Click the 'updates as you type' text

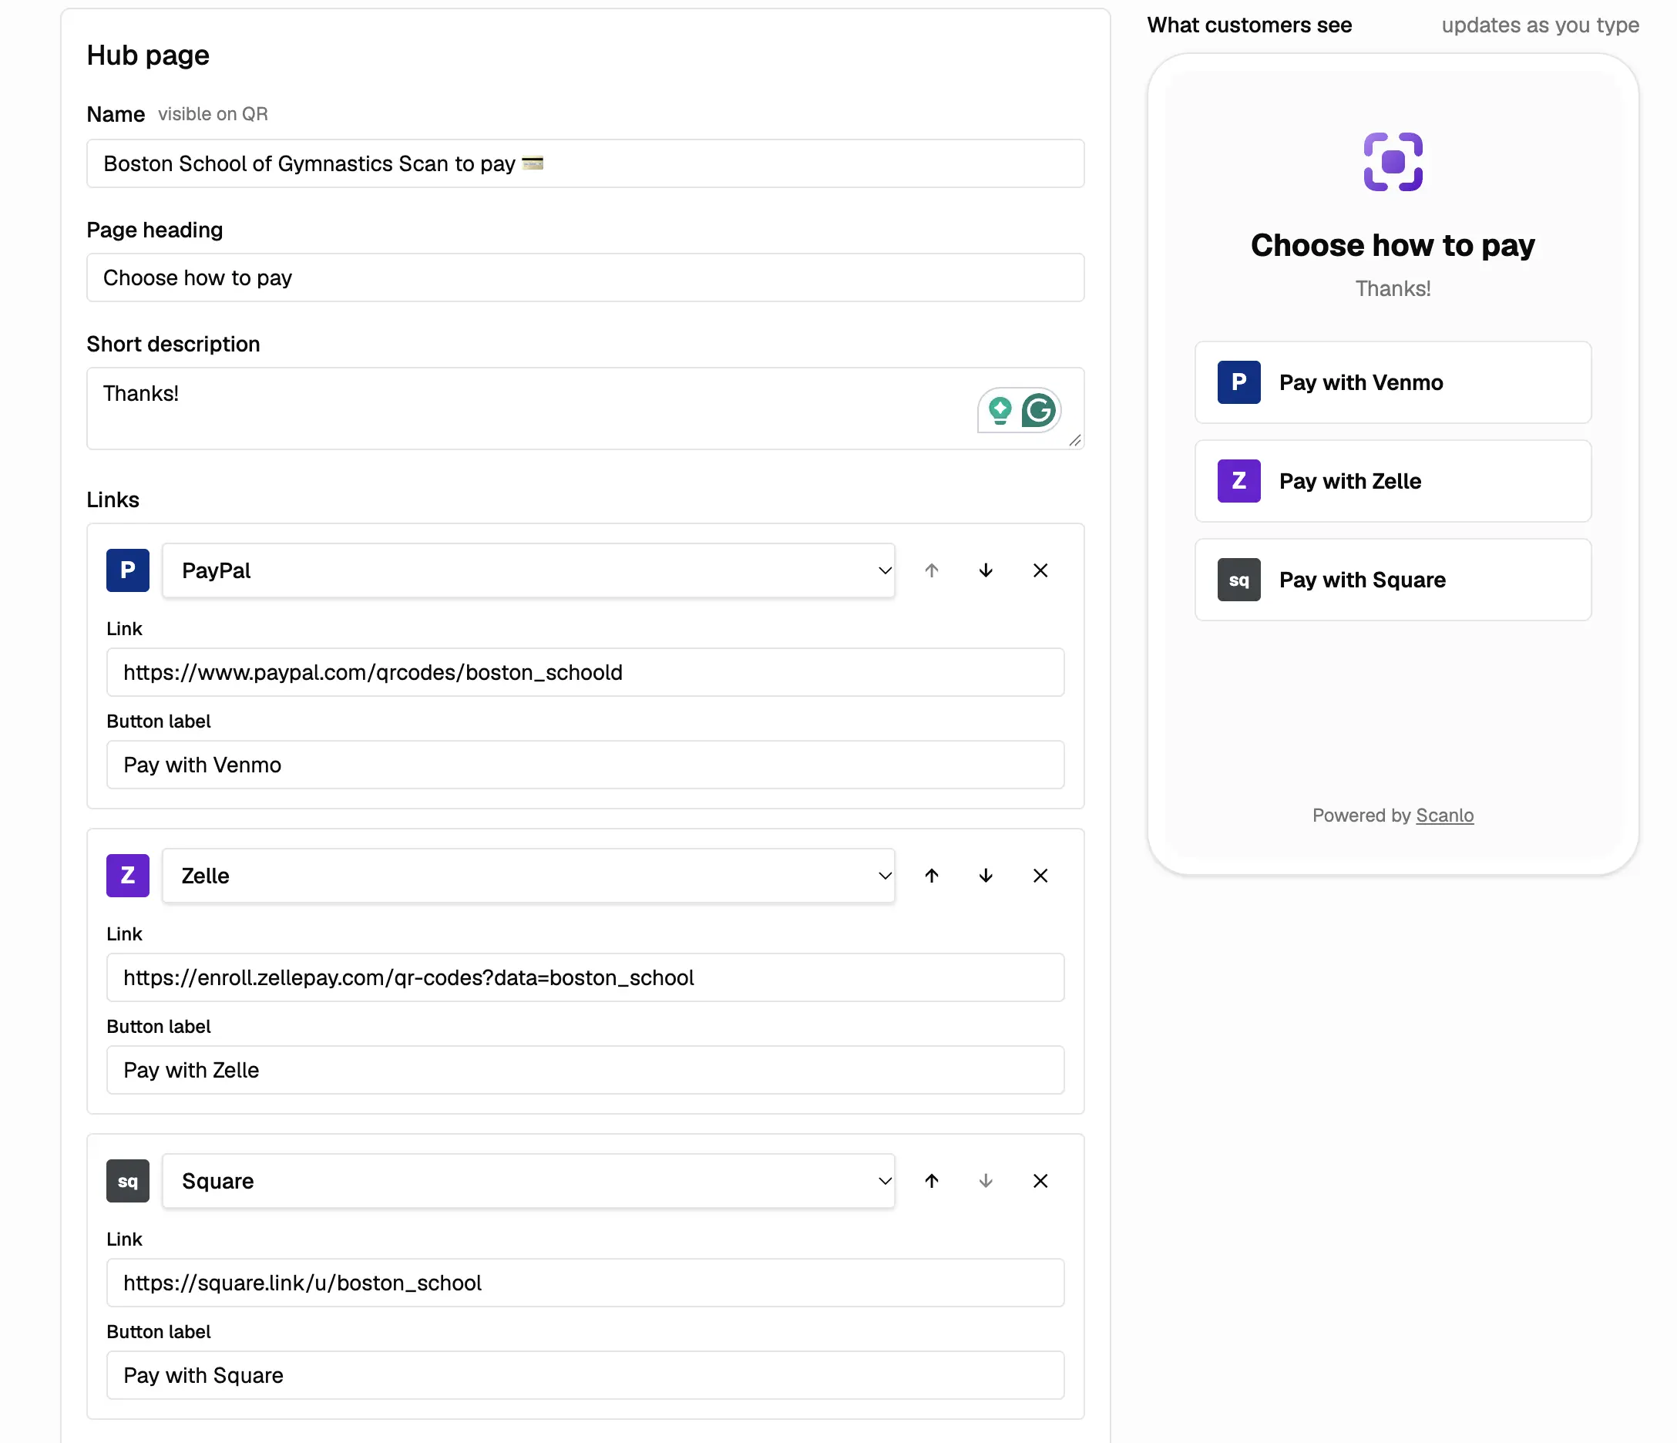pos(1541,25)
